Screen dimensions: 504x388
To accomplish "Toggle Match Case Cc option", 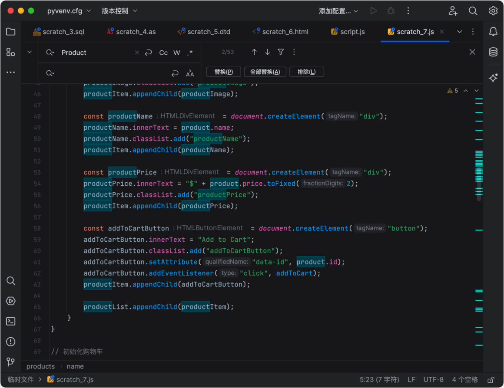I will click(x=163, y=53).
